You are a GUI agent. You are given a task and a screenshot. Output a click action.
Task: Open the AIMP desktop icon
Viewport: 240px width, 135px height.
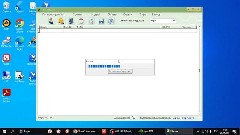coord(6,24)
